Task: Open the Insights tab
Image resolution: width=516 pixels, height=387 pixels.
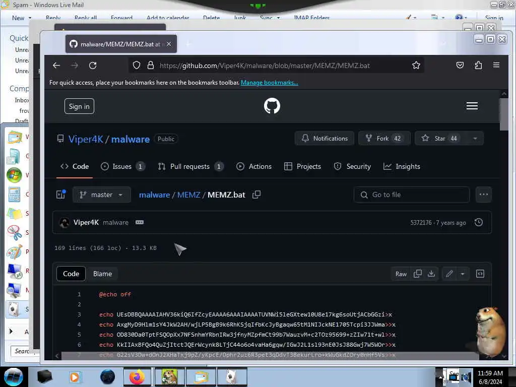Action: (x=402, y=166)
